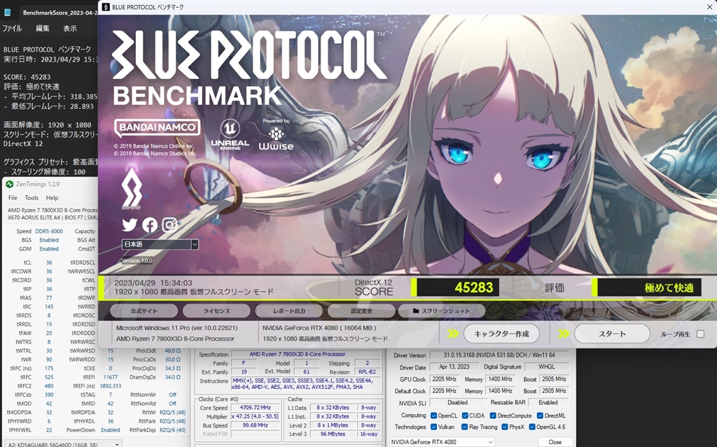Screen dimensions: 717x447
Task: Click the Driver Version field in GPU-Z
Action: pos(499,355)
